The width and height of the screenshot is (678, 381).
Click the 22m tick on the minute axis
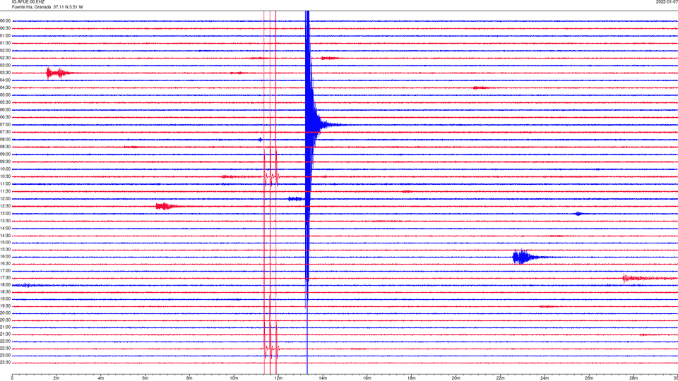coord(500,378)
